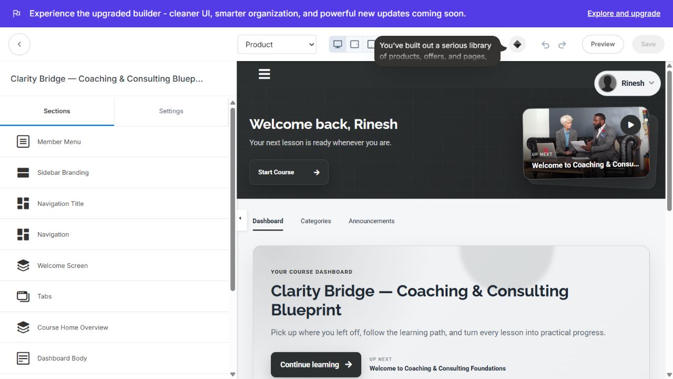This screenshot has width=673, height=379.
Task: Open the Product dropdown
Action: pyautogui.click(x=277, y=44)
